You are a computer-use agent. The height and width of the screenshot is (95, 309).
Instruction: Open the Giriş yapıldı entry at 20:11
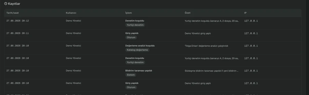tap(132, 33)
